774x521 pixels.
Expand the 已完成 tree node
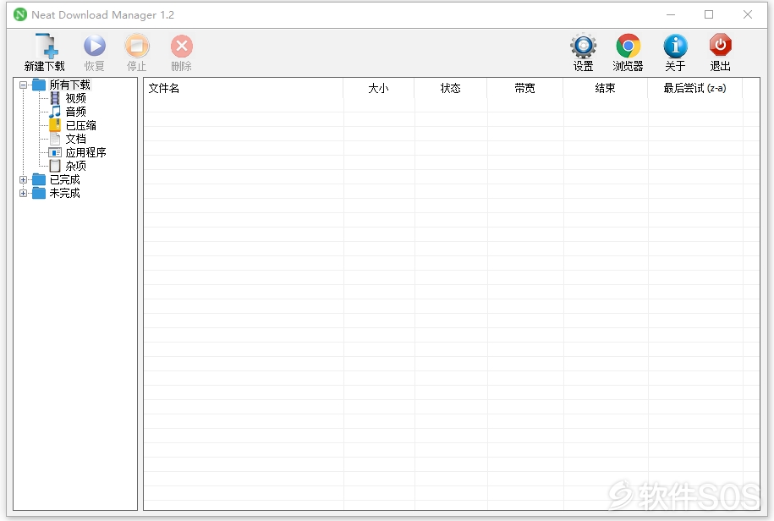coord(23,179)
